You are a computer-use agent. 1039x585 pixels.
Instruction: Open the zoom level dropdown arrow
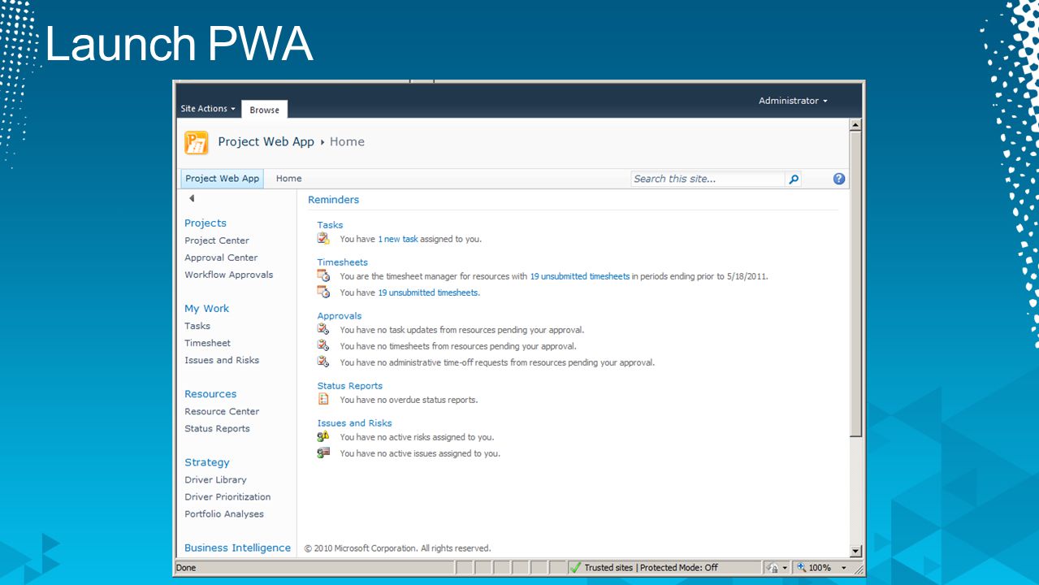tap(843, 568)
